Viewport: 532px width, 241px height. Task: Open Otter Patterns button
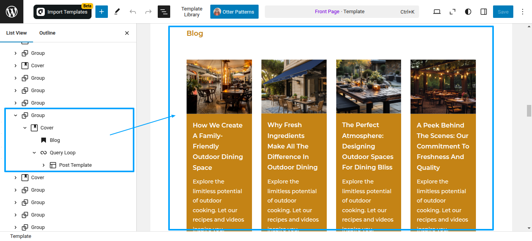coord(234,12)
